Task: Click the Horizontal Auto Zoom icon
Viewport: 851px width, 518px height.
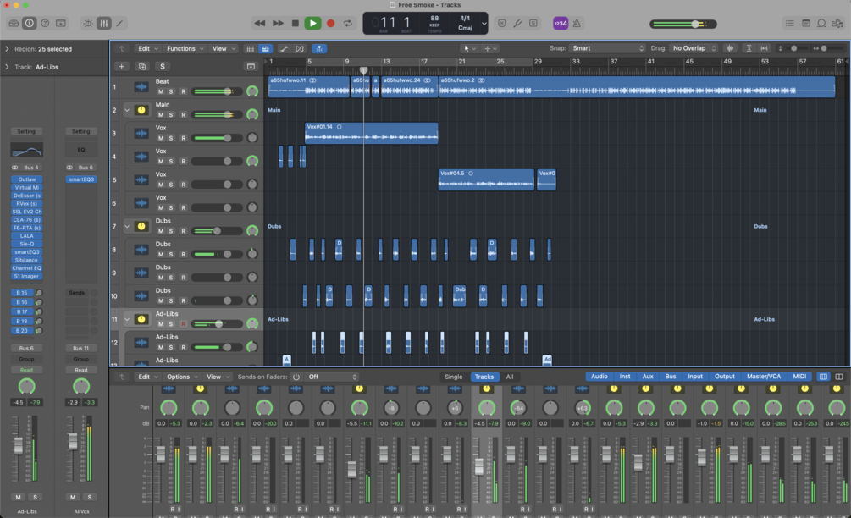Action: pyautogui.click(x=764, y=48)
